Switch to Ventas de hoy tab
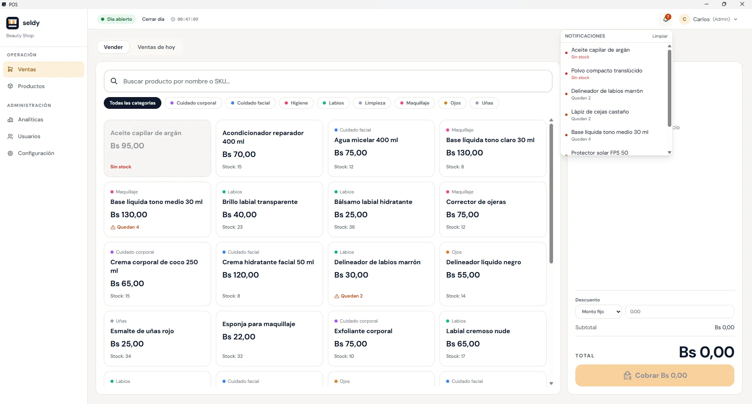 click(x=156, y=47)
